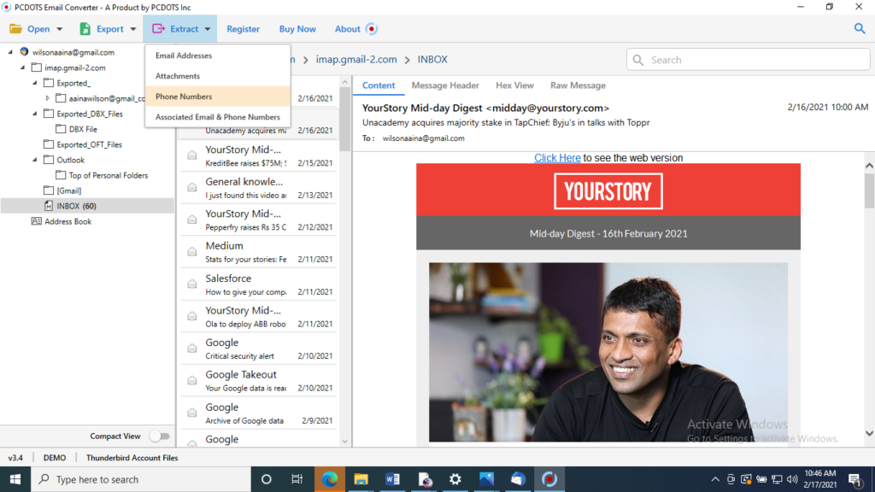Click the DBX File folder icon
The width and height of the screenshot is (875, 492).
click(61, 129)
